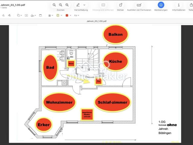The width and height of the screenshot is (193, 145).
Task: Click the zoom out magnifier icon
Action: tap(54, 5)
